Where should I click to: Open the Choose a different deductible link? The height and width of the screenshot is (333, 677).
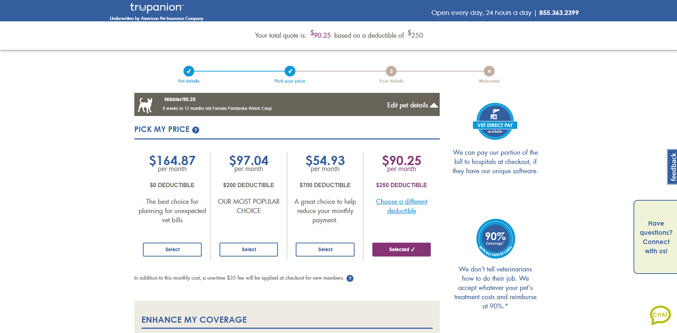[x=402, y=206]
